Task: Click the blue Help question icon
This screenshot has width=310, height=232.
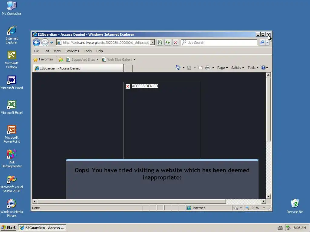Action: (x=263, y=68)
